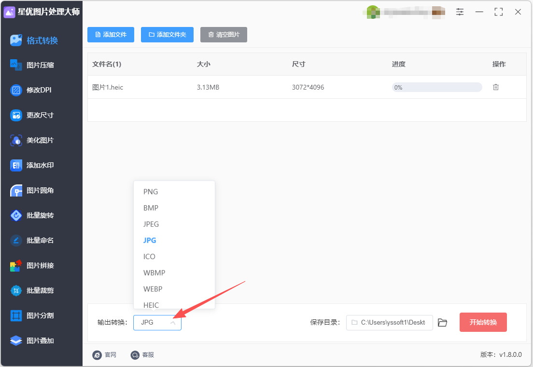Click the save directory path field
This screenshot has width=533, height=367.
coord(389,323)
